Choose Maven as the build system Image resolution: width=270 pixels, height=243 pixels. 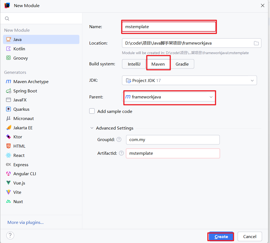[x=158, y=64]
